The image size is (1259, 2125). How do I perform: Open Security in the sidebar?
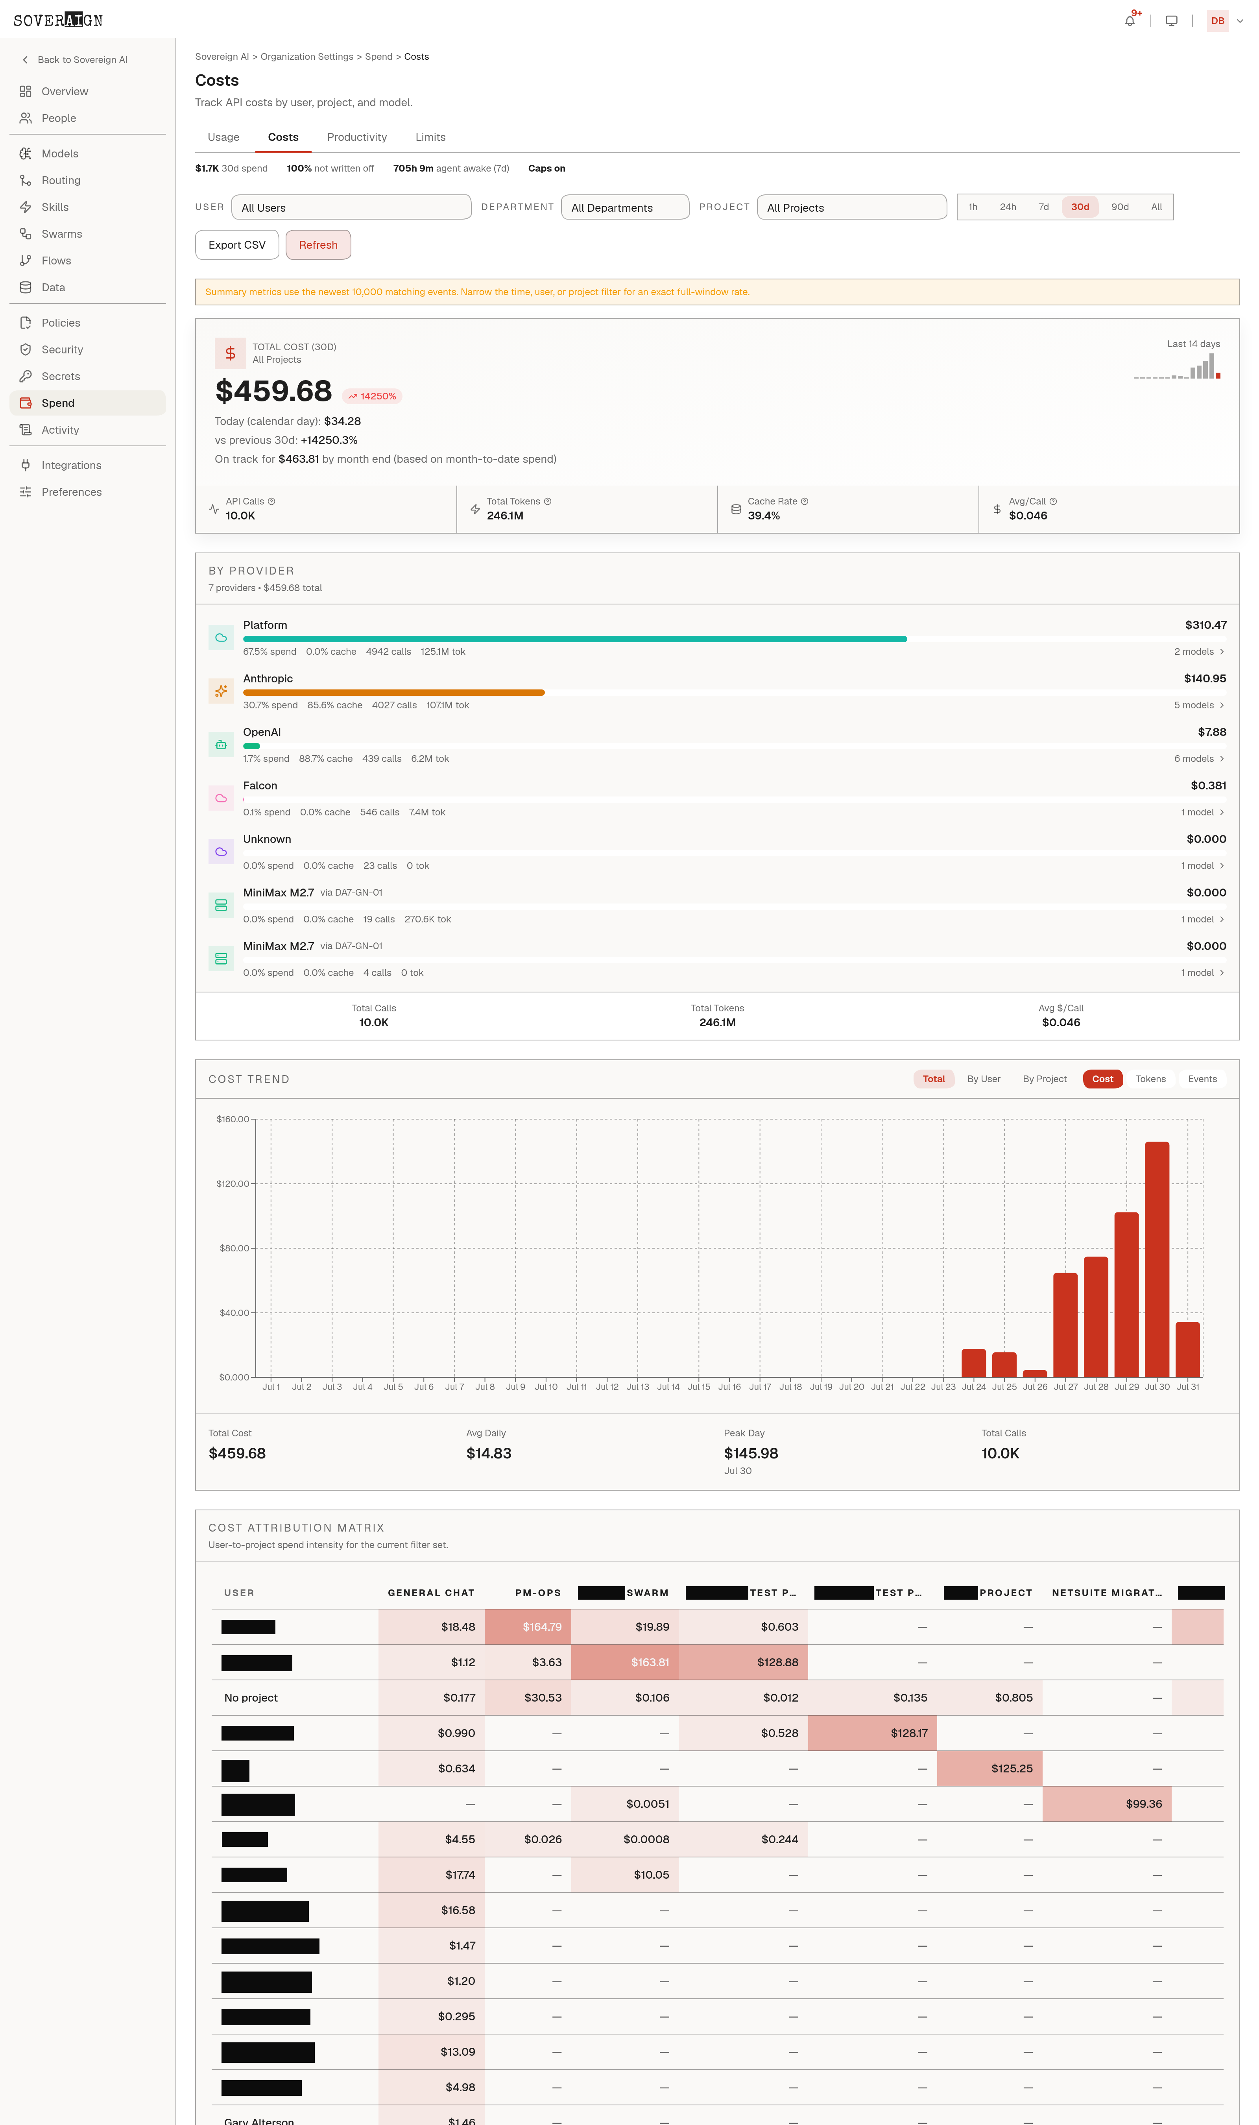point(87,349)
